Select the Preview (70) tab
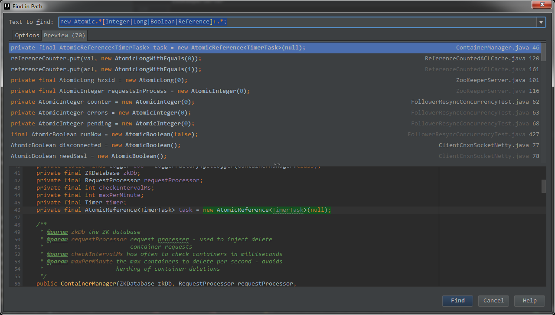The image size is (555, 315). (64, 36)
